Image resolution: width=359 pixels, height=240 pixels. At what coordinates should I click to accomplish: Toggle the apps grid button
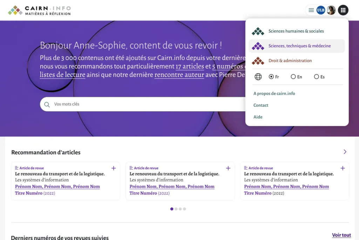tap(343, 10)
